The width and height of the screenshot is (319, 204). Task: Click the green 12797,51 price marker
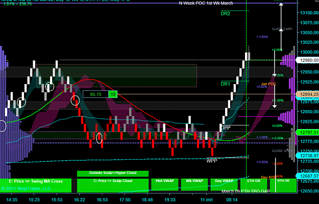pos(308,133)
